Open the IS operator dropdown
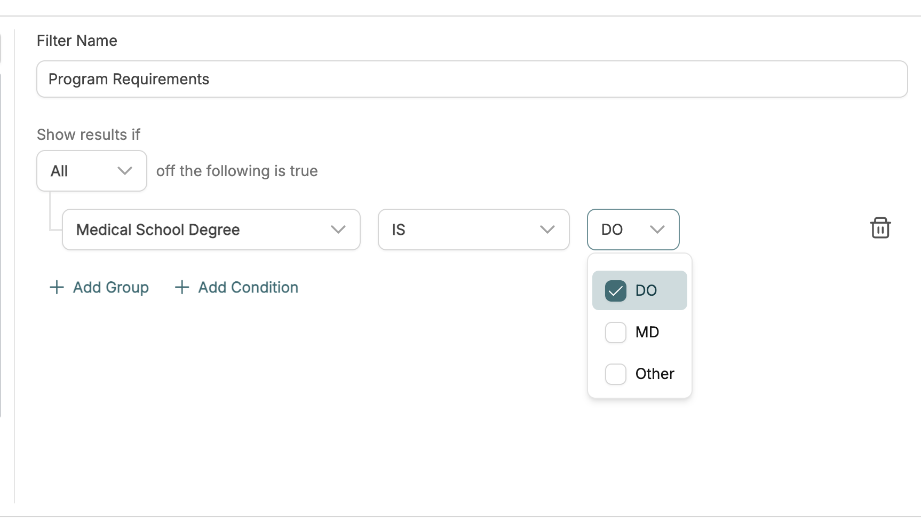This screenshot has width=921, height=521. [x=474, y=230]
